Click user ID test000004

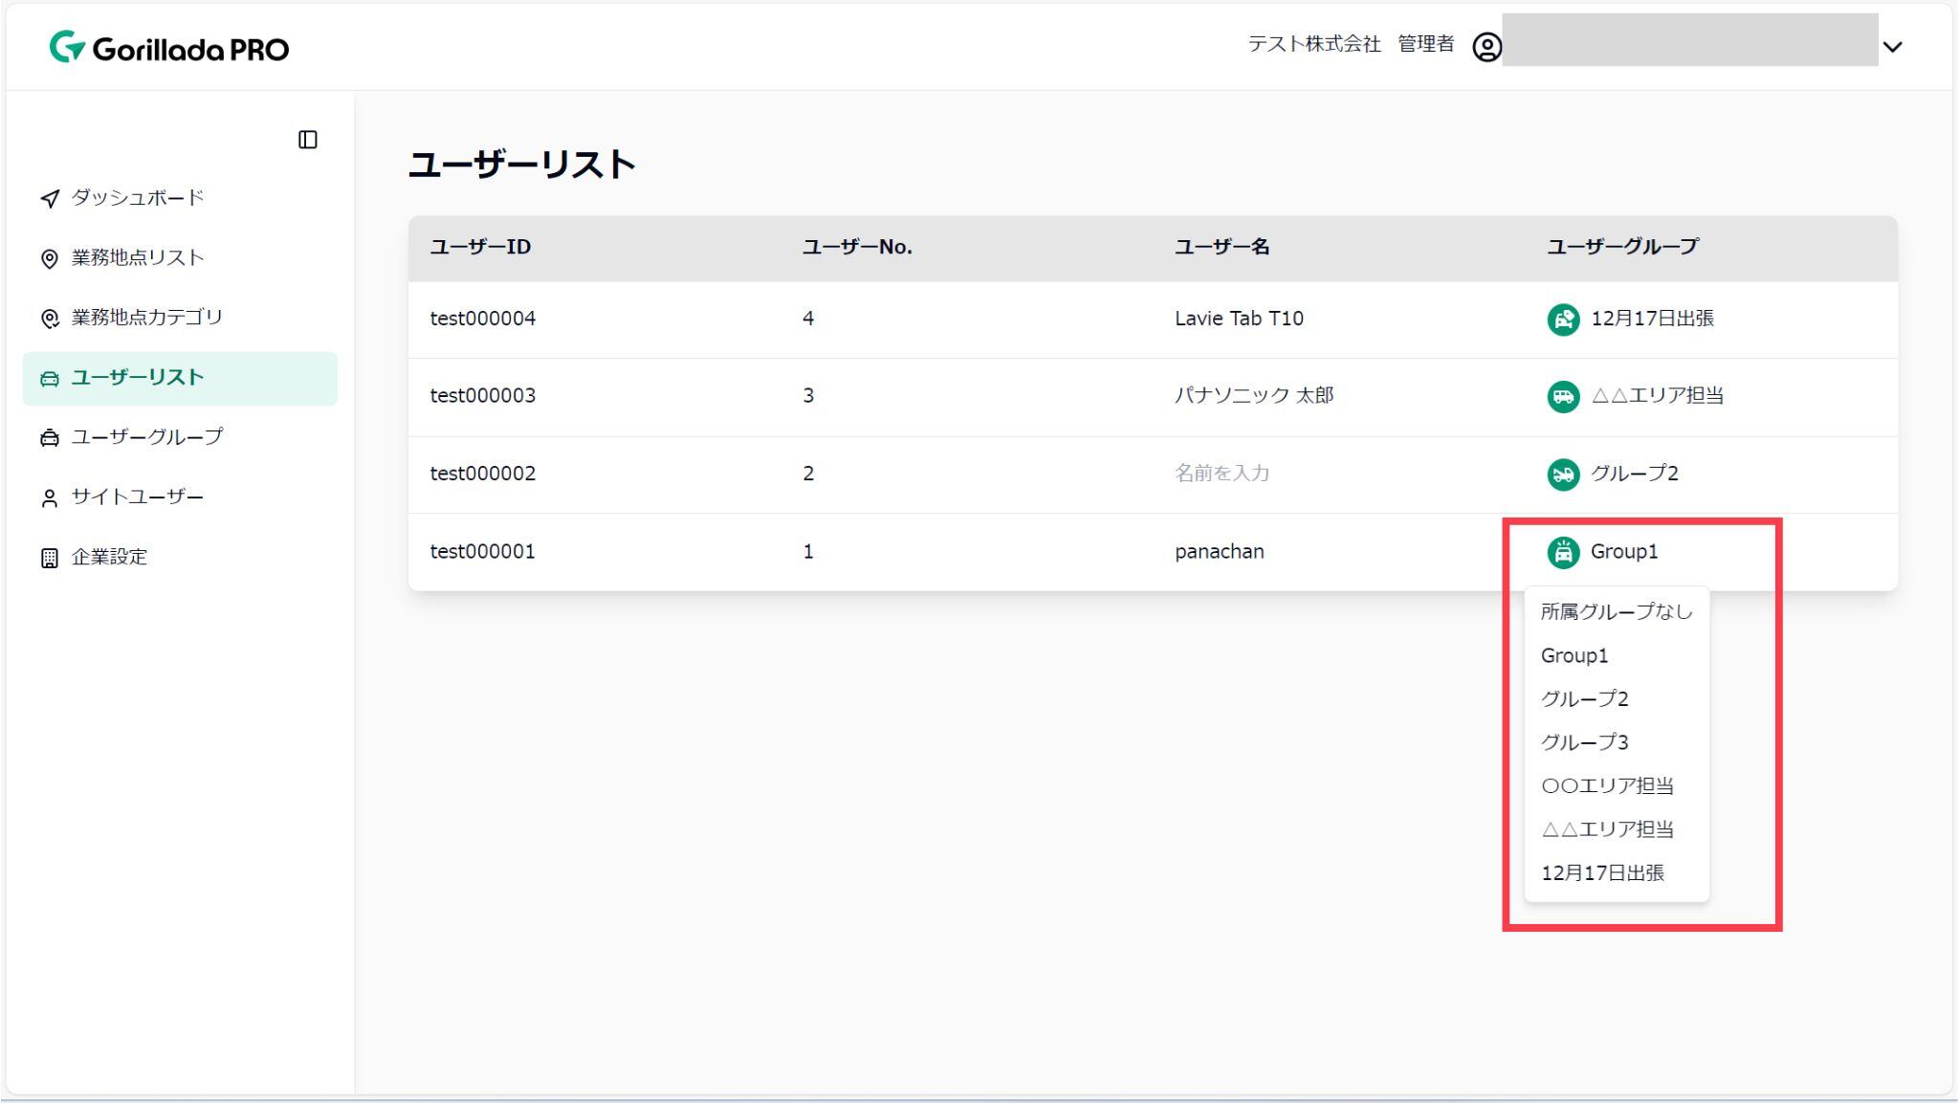coord(483,319)
